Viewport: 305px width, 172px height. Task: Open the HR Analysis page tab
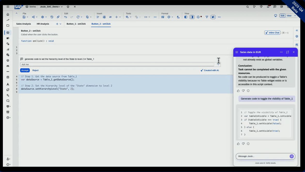(x=43, y=24)
